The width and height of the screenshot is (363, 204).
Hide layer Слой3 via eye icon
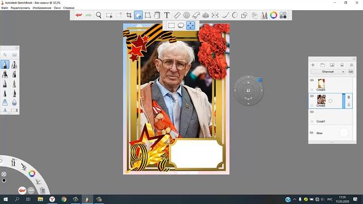312,80
